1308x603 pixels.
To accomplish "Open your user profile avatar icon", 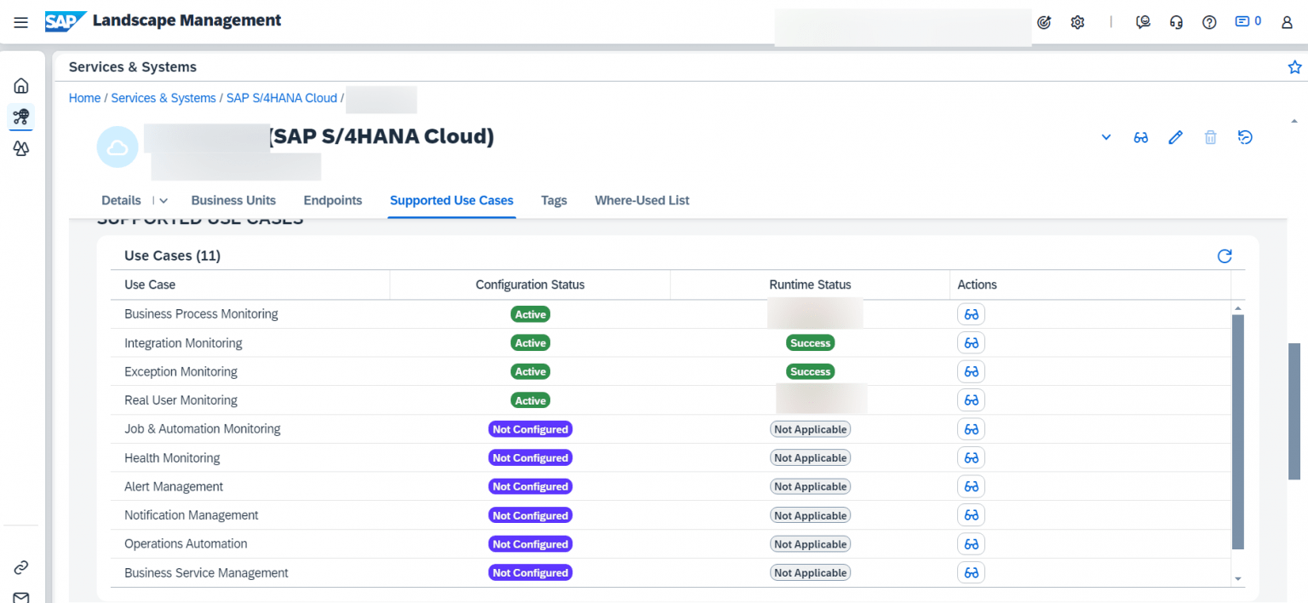I will [x=1286, y=22].
